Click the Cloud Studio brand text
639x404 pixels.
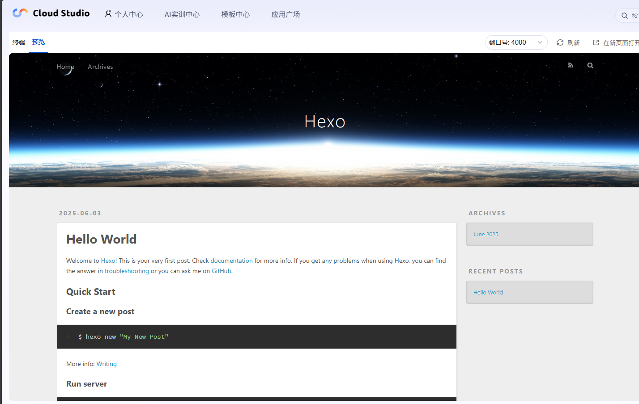(61, 13)
